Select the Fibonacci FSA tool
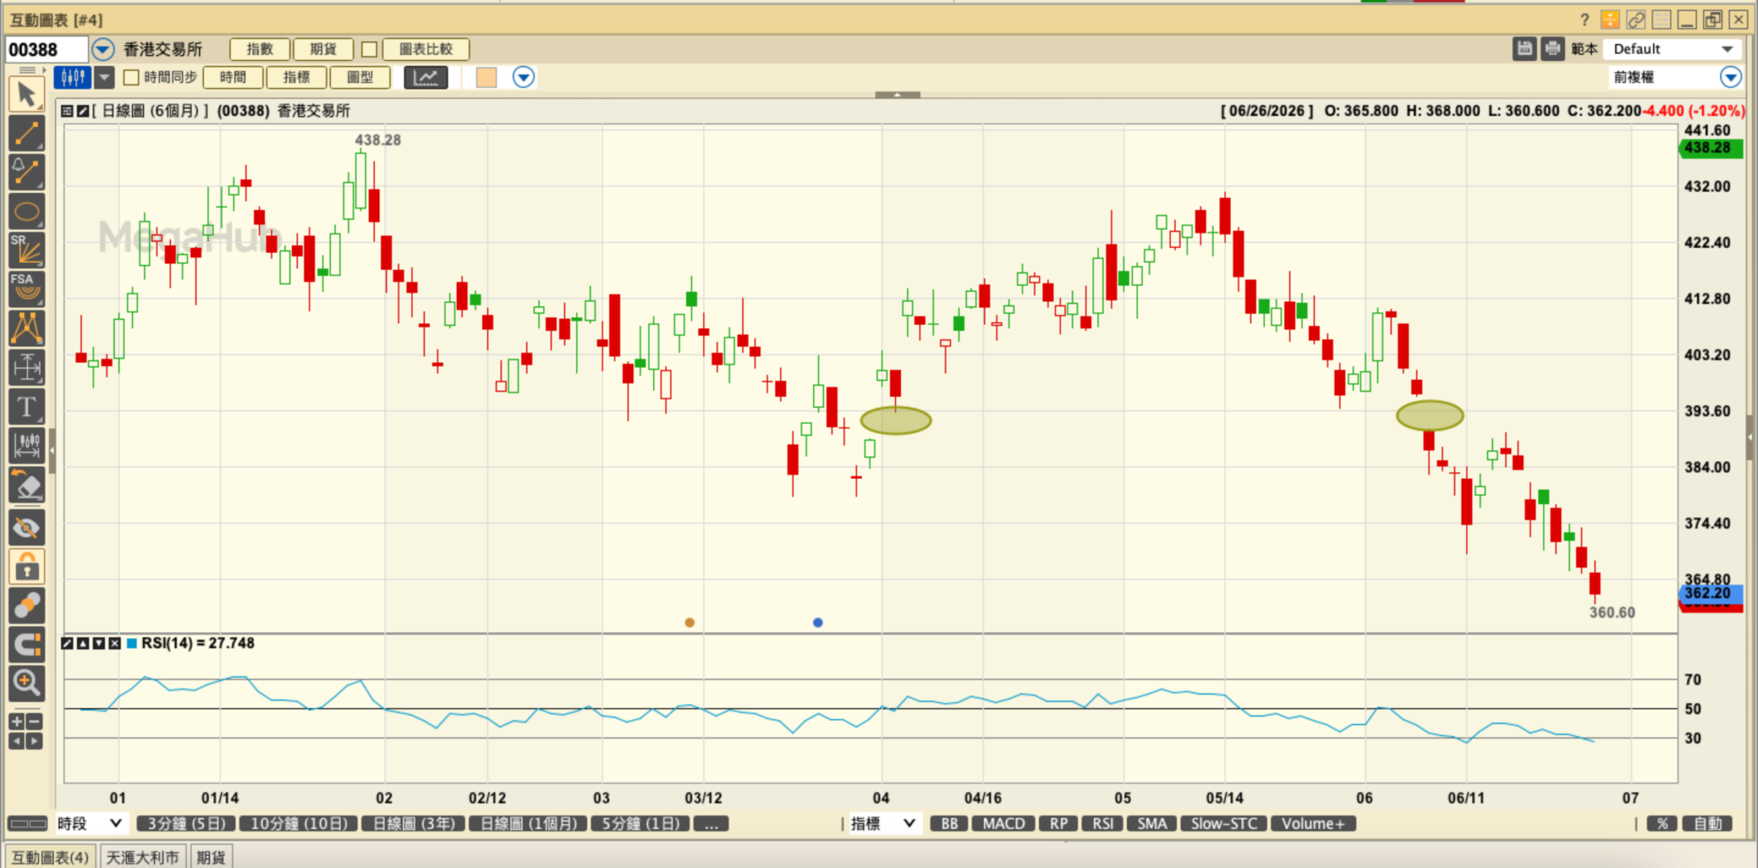 tap(27, 288)
